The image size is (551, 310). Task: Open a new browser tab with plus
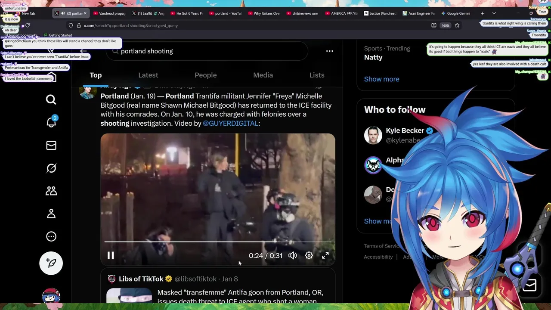coord(483,13)
